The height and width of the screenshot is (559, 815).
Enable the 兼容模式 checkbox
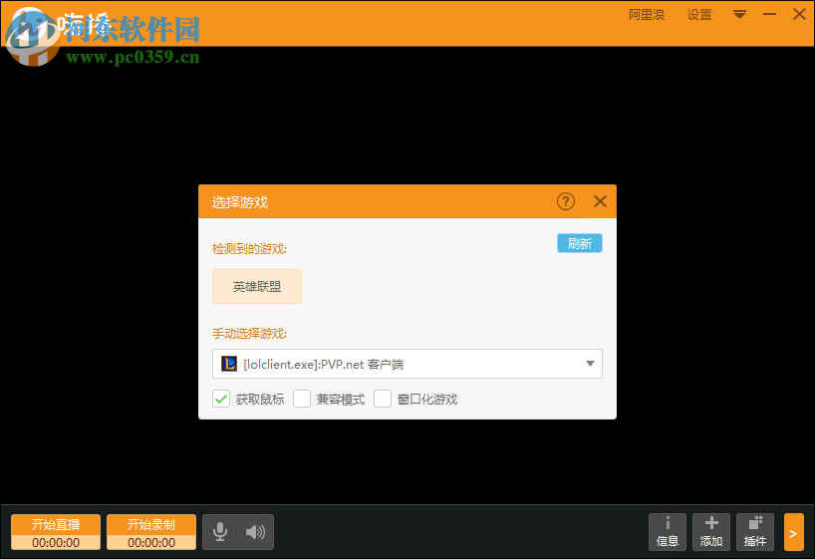(x=302, y=399)
